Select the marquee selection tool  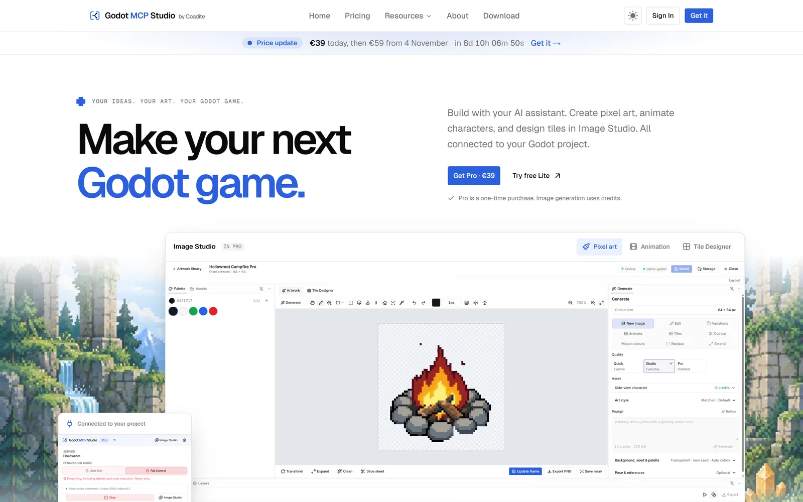point(351,303)
